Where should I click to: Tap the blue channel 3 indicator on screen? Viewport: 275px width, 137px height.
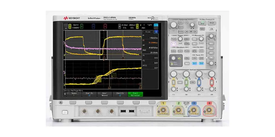click(x=94, y=26)
